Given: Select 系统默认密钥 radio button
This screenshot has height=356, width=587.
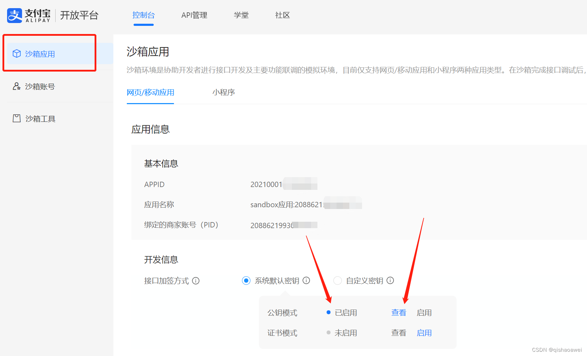Looking at the screenshot, I should (246, 281).
